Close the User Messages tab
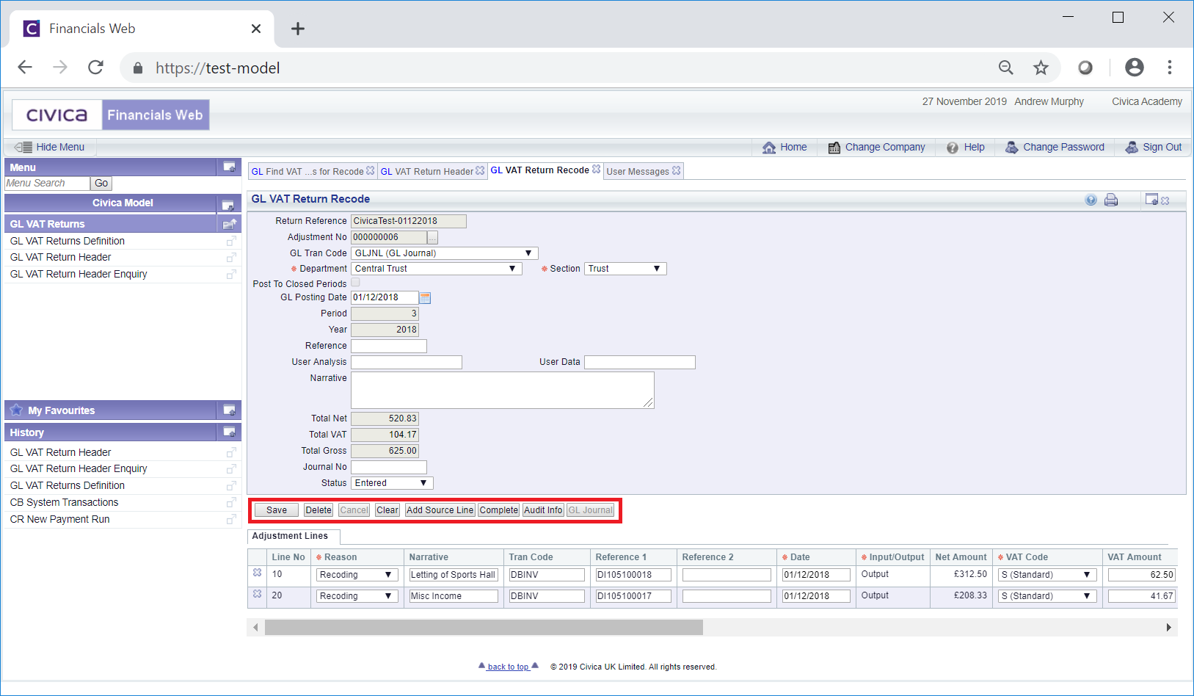Screen dimensions: 1194x696 click(x=677, y=171)
